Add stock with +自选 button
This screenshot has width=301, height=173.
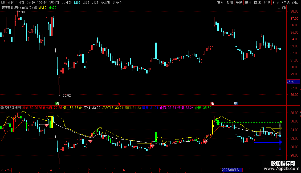286,2
